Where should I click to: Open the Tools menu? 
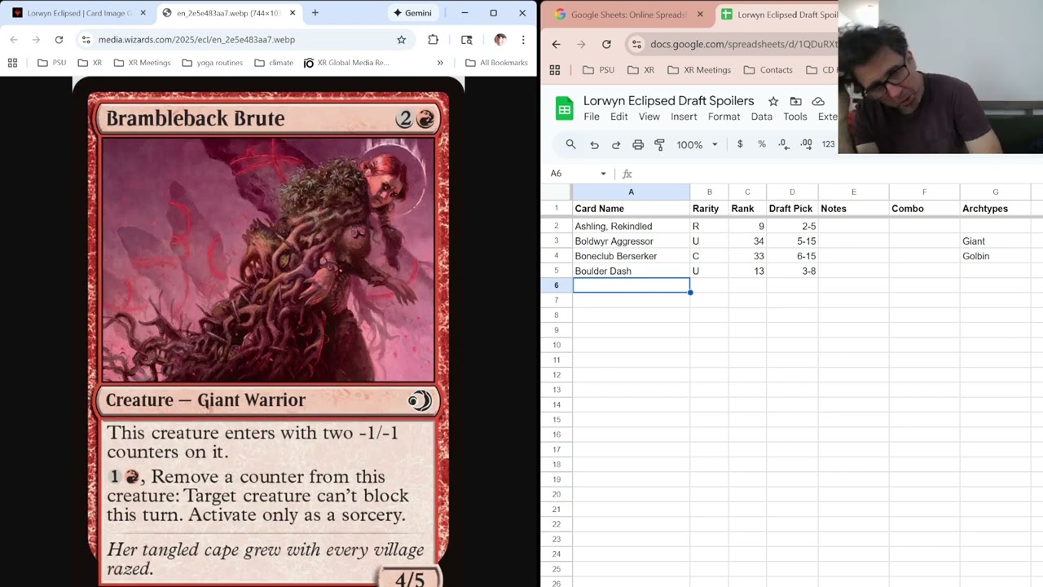[x=795, y=117]
